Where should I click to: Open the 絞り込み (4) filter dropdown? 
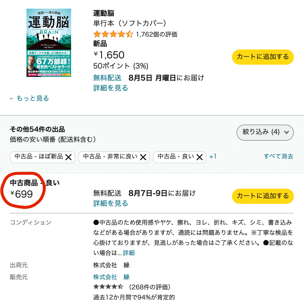pos(265,133)
